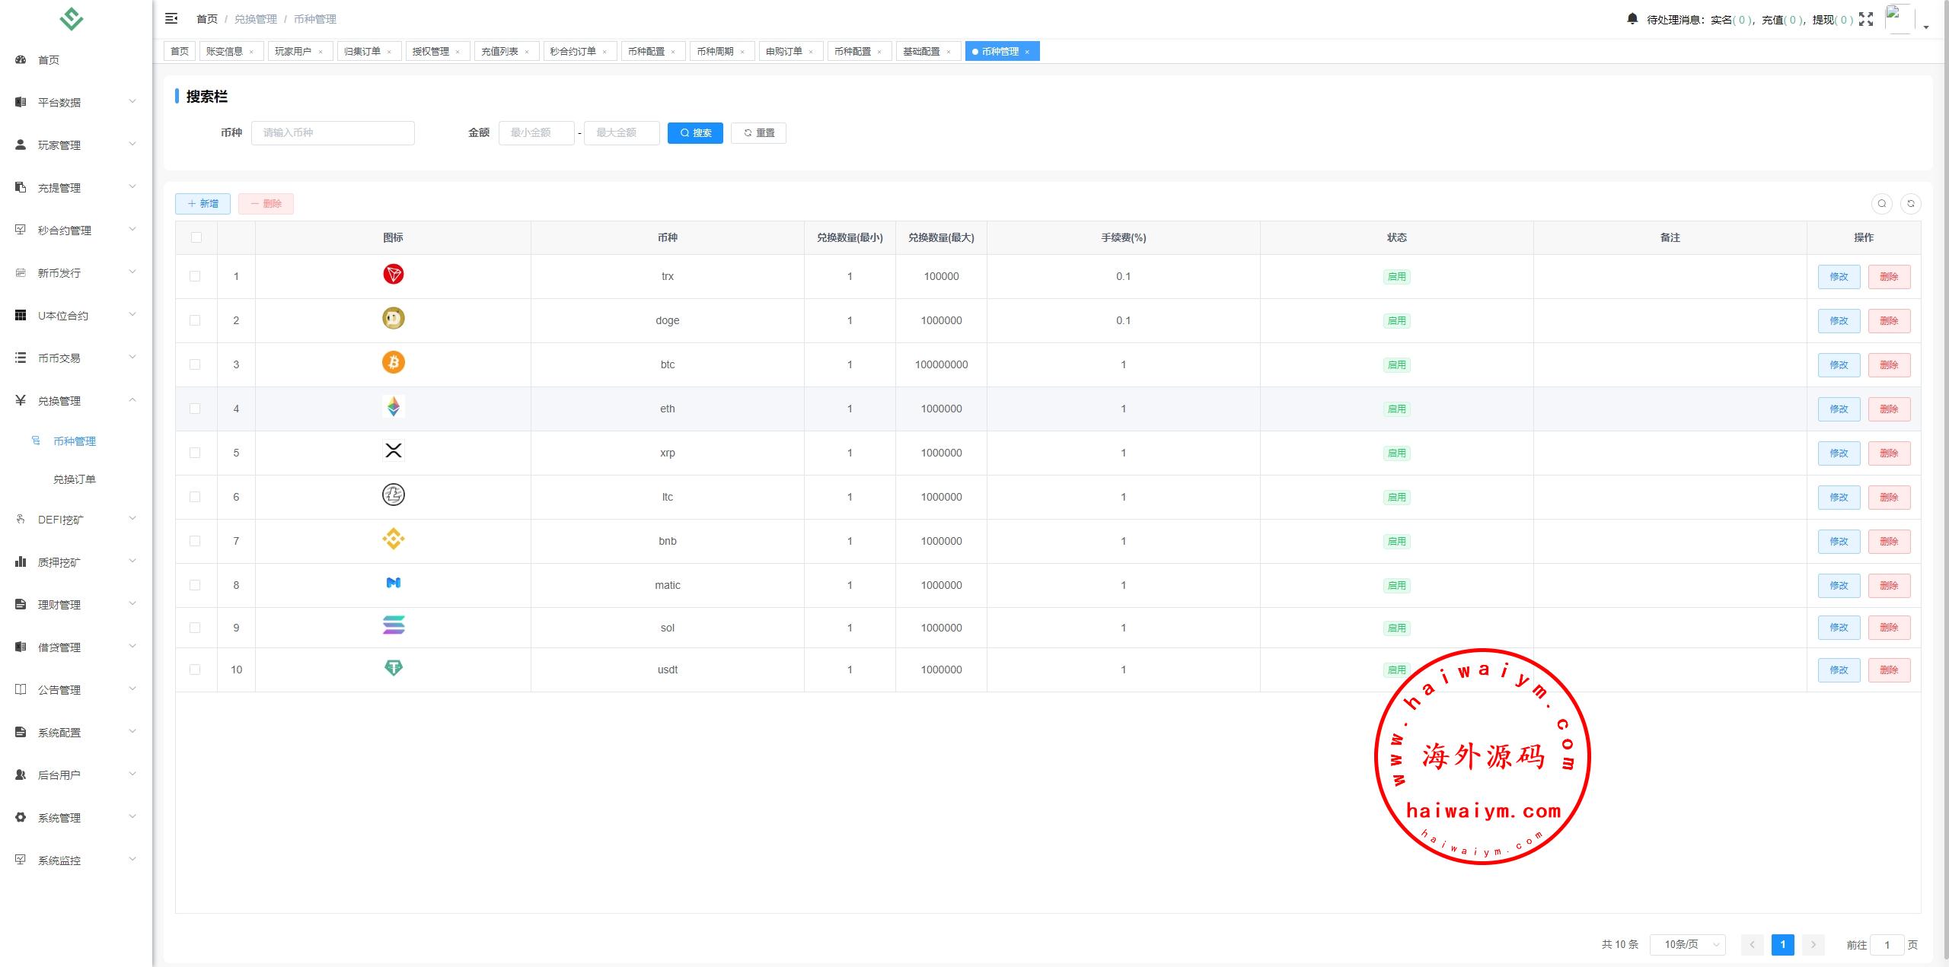Click the Dogecoin icon in row 2
Image resolution: width=1949 pixels, height=967 pixels.
coord(393,319)
